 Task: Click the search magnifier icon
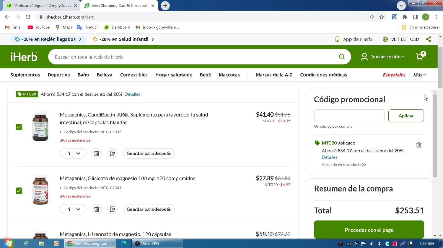[x=342, y=57]
